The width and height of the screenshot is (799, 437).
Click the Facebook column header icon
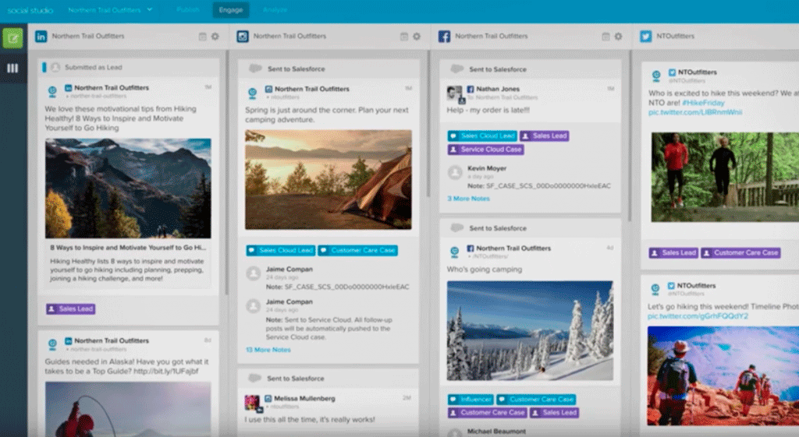coord(444,36)
